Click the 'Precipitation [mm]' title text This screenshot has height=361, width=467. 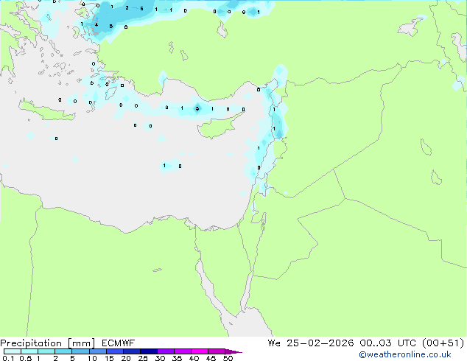[x=47, y=343]
